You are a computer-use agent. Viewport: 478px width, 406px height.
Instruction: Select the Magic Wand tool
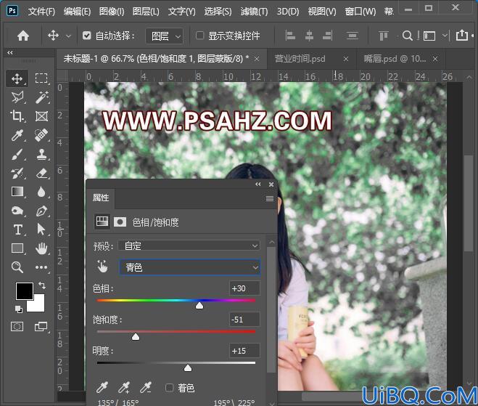coord(41,97)
